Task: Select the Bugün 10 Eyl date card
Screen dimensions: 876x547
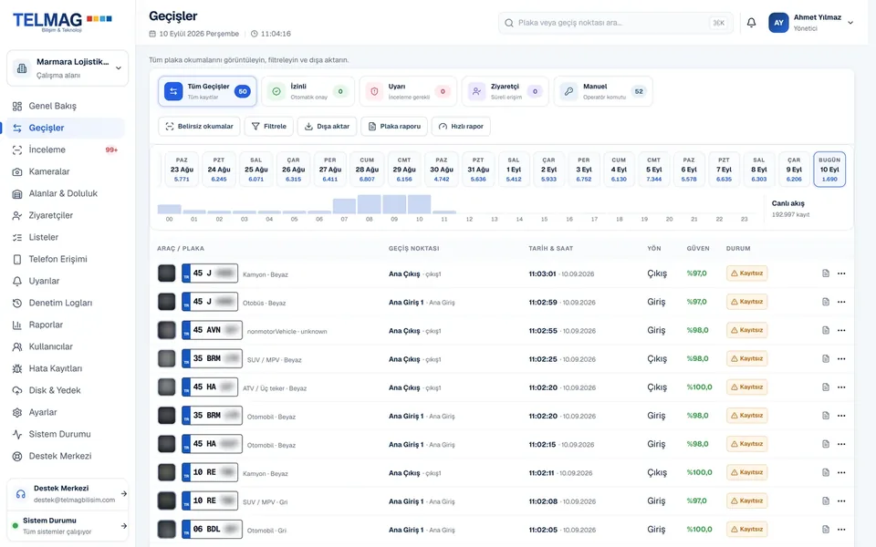Action: 829,170
